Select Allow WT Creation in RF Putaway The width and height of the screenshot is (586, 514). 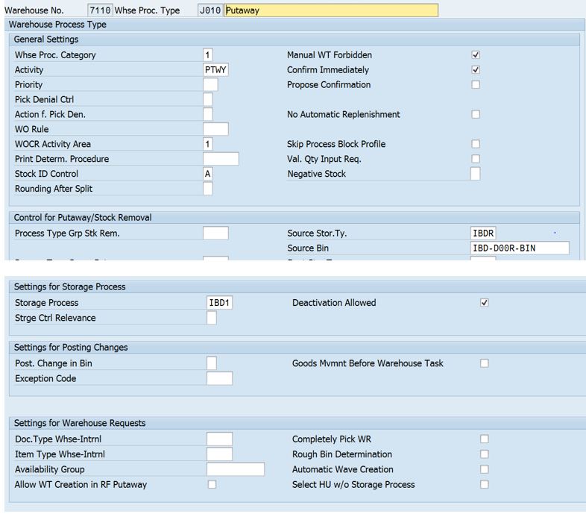[212, 485]
